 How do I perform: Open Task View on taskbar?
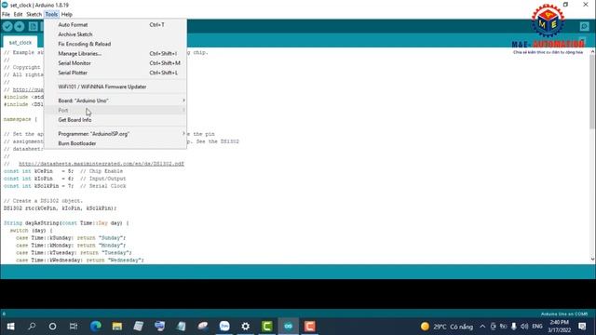[x=74, y=327]
